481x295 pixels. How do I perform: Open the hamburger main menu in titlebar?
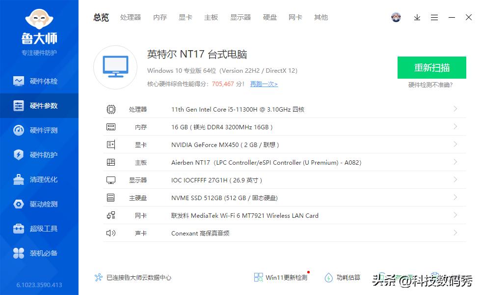(434, 17)
